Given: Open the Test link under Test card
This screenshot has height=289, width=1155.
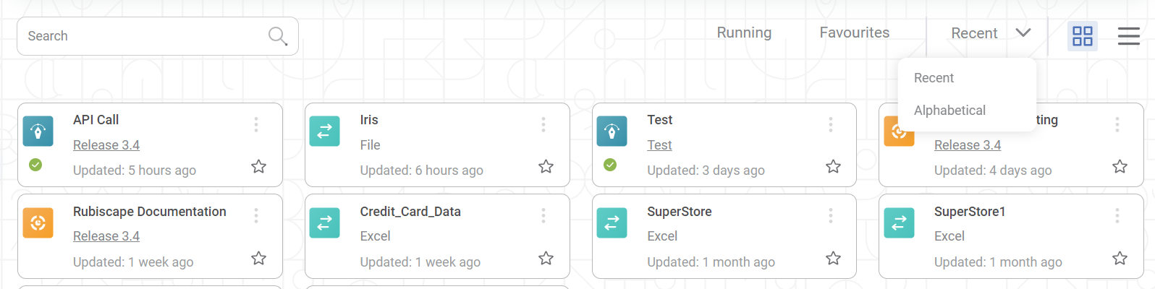Looking at the screenshot, I should [x=659, y=145].
